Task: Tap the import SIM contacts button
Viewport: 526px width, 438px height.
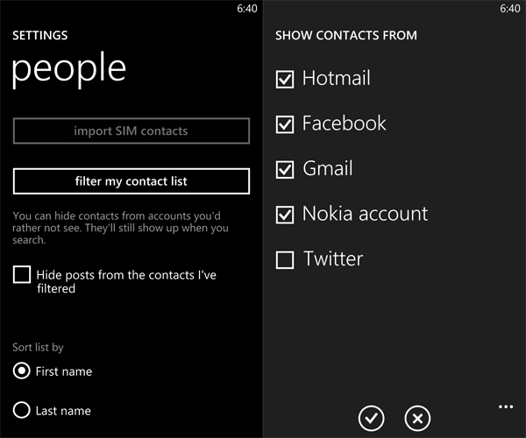Action: pyautogui.click(x=131, y=131)
